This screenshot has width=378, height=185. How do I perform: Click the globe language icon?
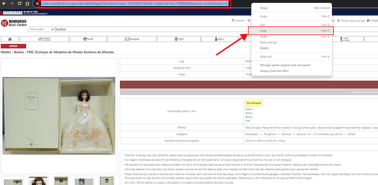368,21
